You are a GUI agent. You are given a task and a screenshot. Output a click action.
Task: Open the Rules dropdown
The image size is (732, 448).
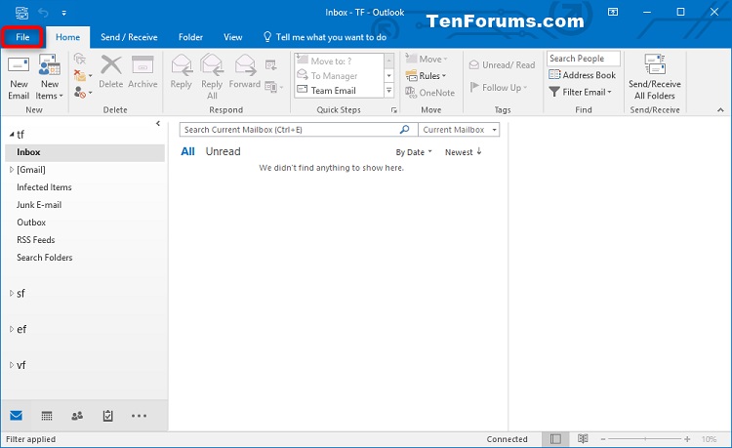pyautogui.click(x=426, y=75)
